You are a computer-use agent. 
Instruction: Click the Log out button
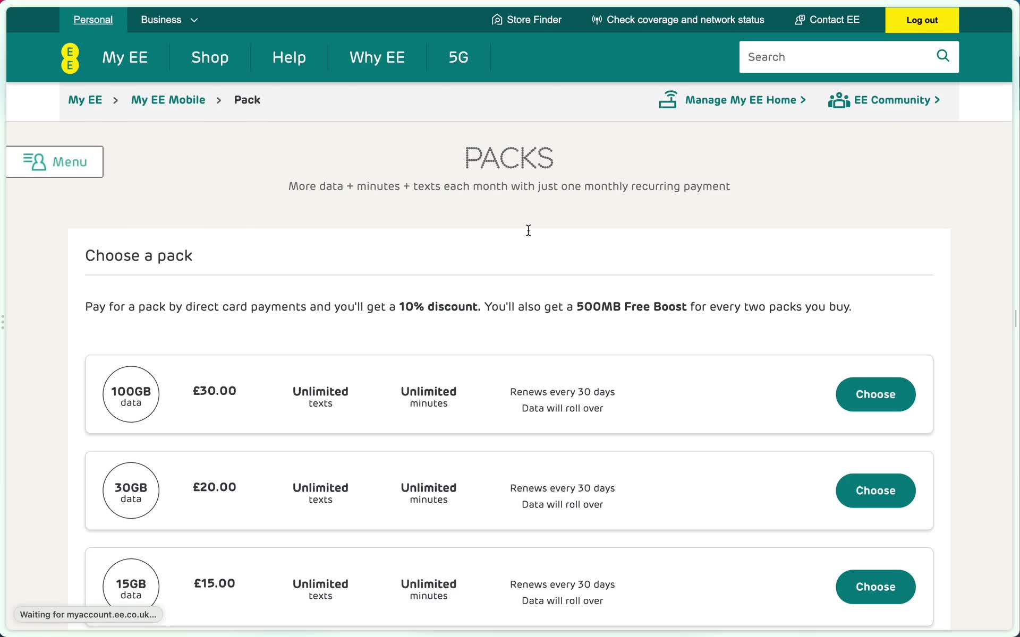pyautogui.click(x=922, y=20)
